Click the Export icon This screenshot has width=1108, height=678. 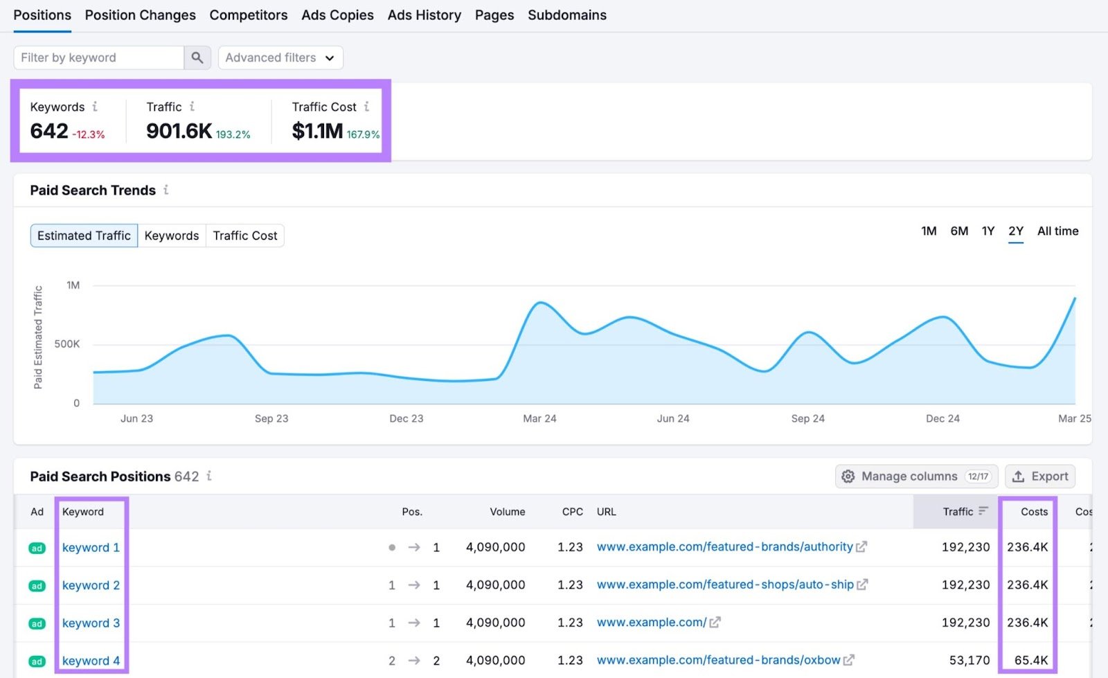point(1019,476)
